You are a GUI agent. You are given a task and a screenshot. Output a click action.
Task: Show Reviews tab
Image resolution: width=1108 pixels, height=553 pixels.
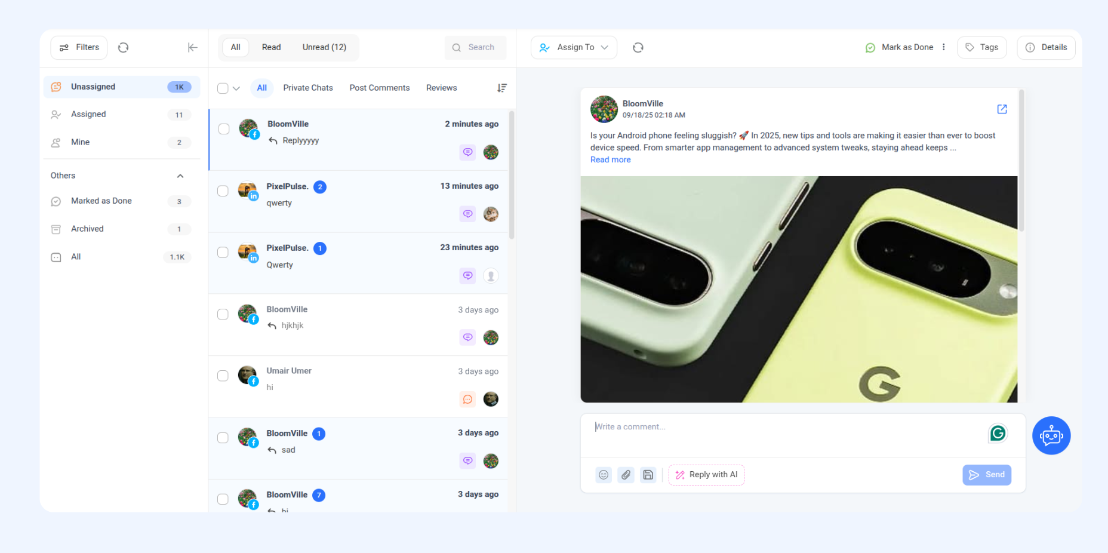(441, 88)
